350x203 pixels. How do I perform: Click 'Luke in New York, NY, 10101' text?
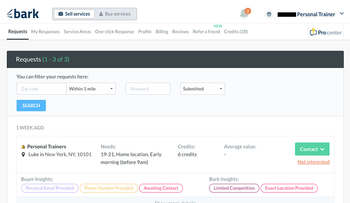[60, 154]
